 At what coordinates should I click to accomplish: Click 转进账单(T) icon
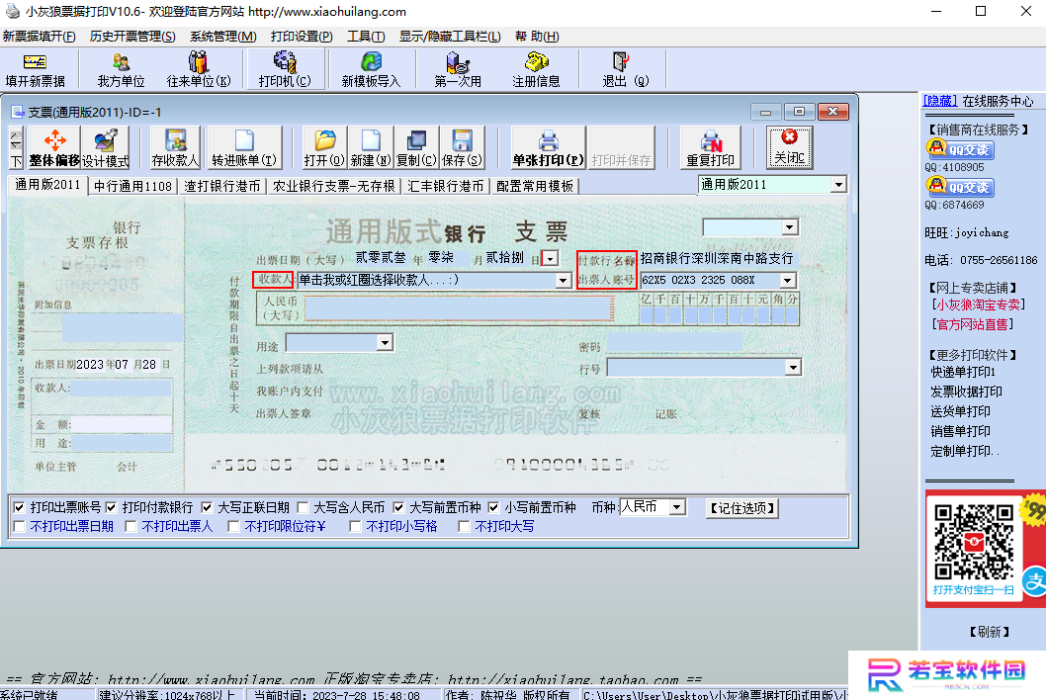pyautogui.click(x=244, y=147)
